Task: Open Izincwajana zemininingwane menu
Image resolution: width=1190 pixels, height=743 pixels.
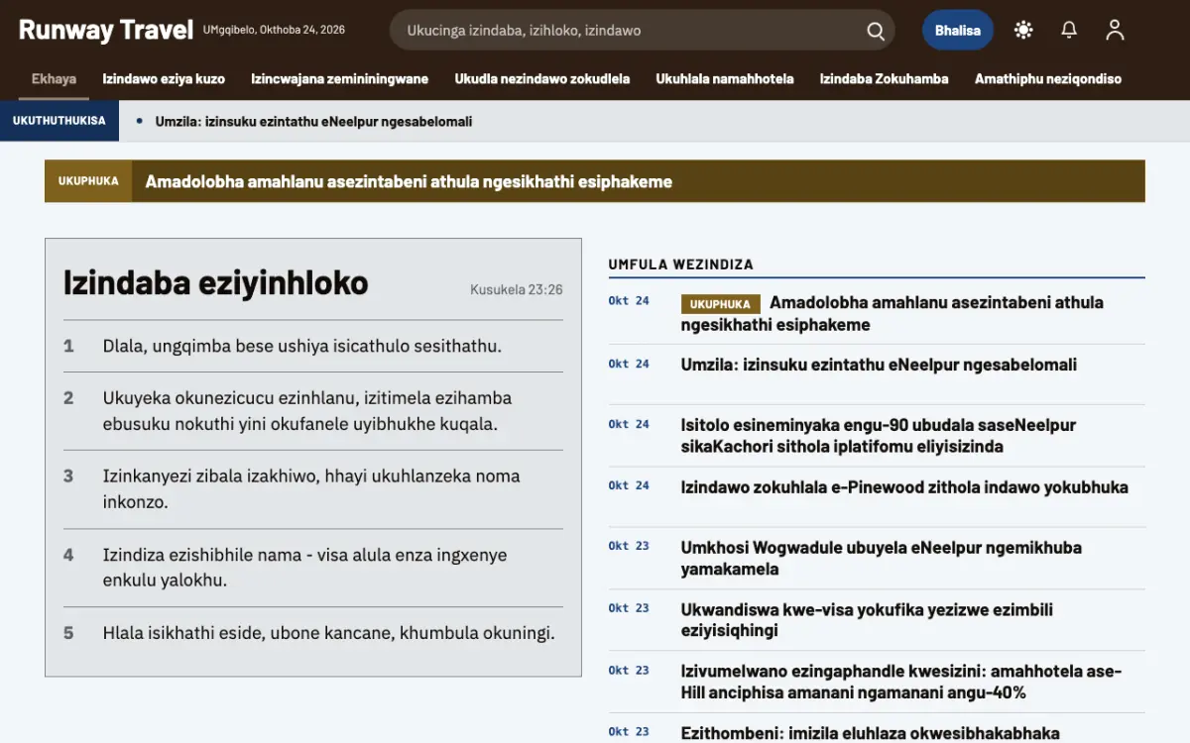Action: point(340,79)
